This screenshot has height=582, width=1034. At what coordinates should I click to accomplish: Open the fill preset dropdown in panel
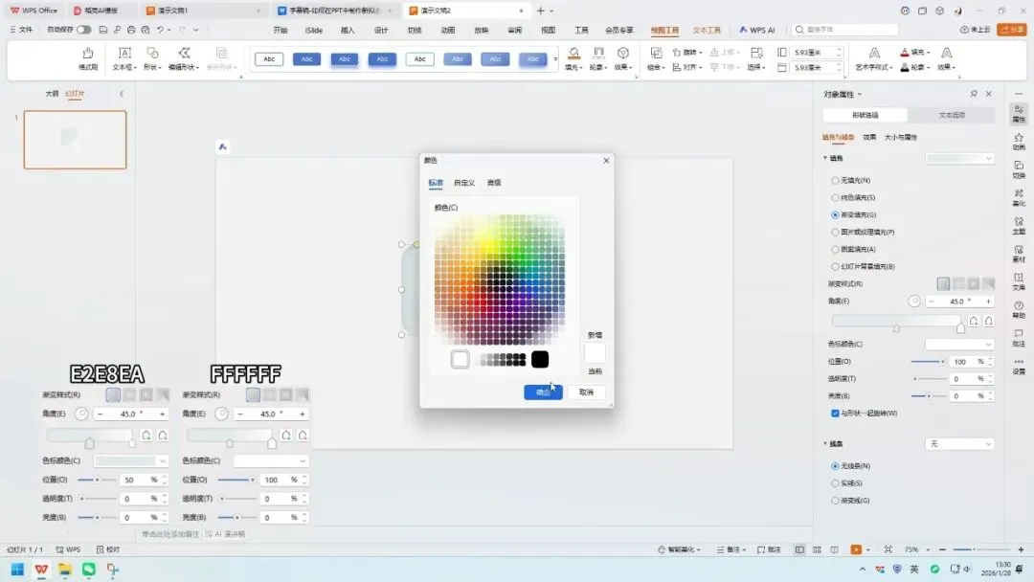click(x=959, y=158)
